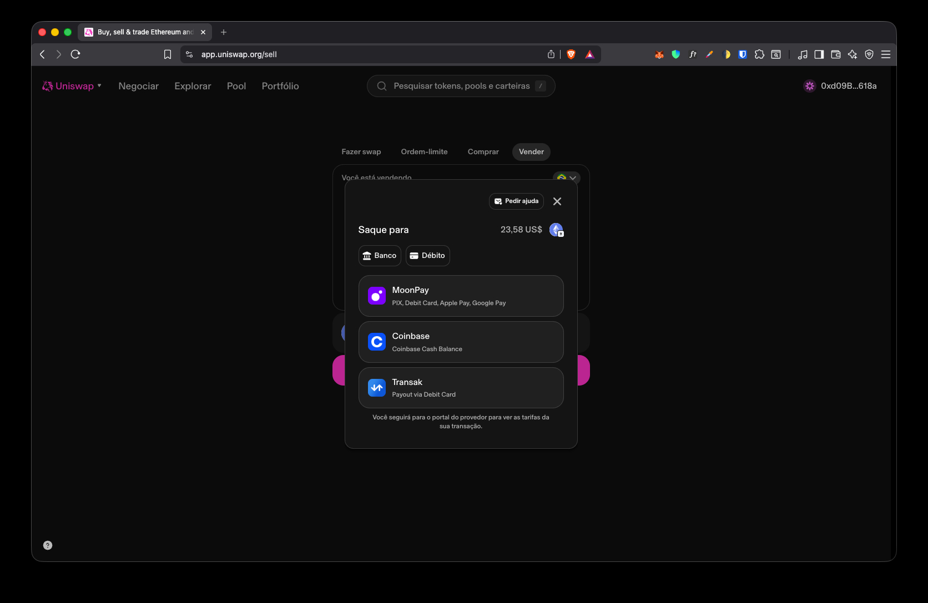Click the share page icon

point(551,54)
